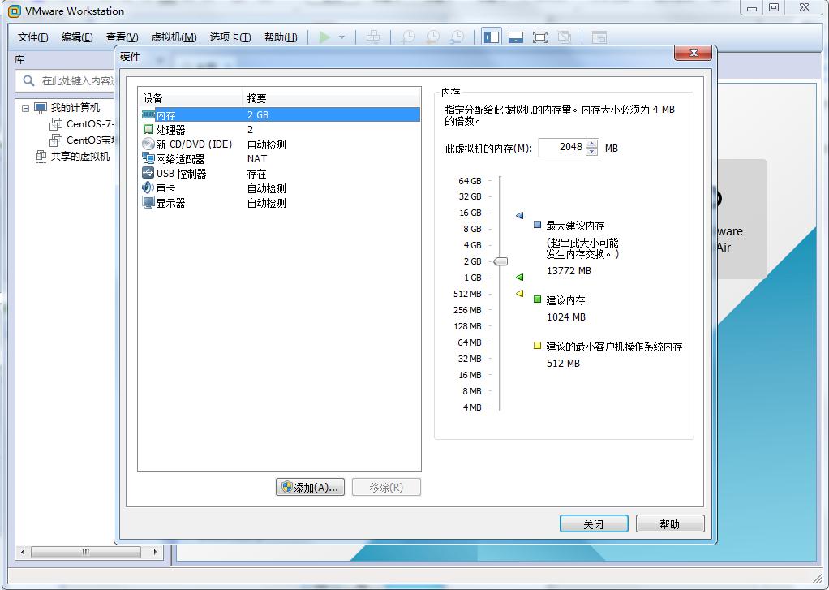Click the revert snapshot clock icon
The image size is (829, 590).
pyautogui.click(x=432, y=37)
